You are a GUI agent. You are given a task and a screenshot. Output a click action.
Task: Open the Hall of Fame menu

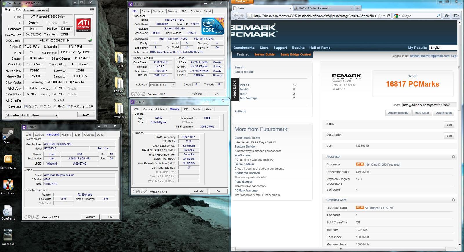320,48
